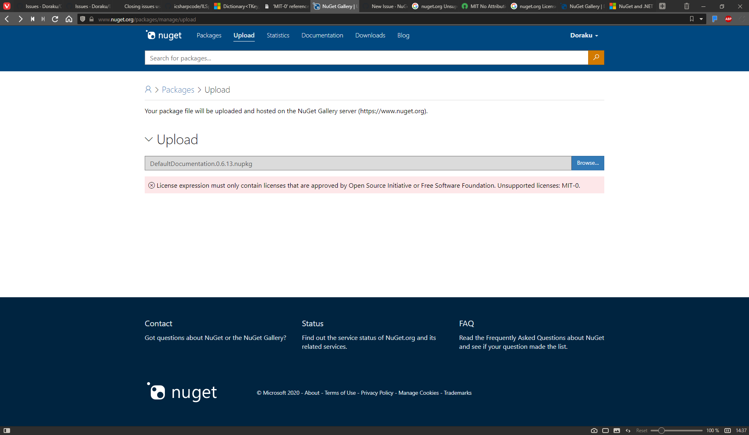This screenshot has width=749, height=435.
Task: Switch to the Closing issues tab
Action: pyautogui.click(x=137, y=6)
